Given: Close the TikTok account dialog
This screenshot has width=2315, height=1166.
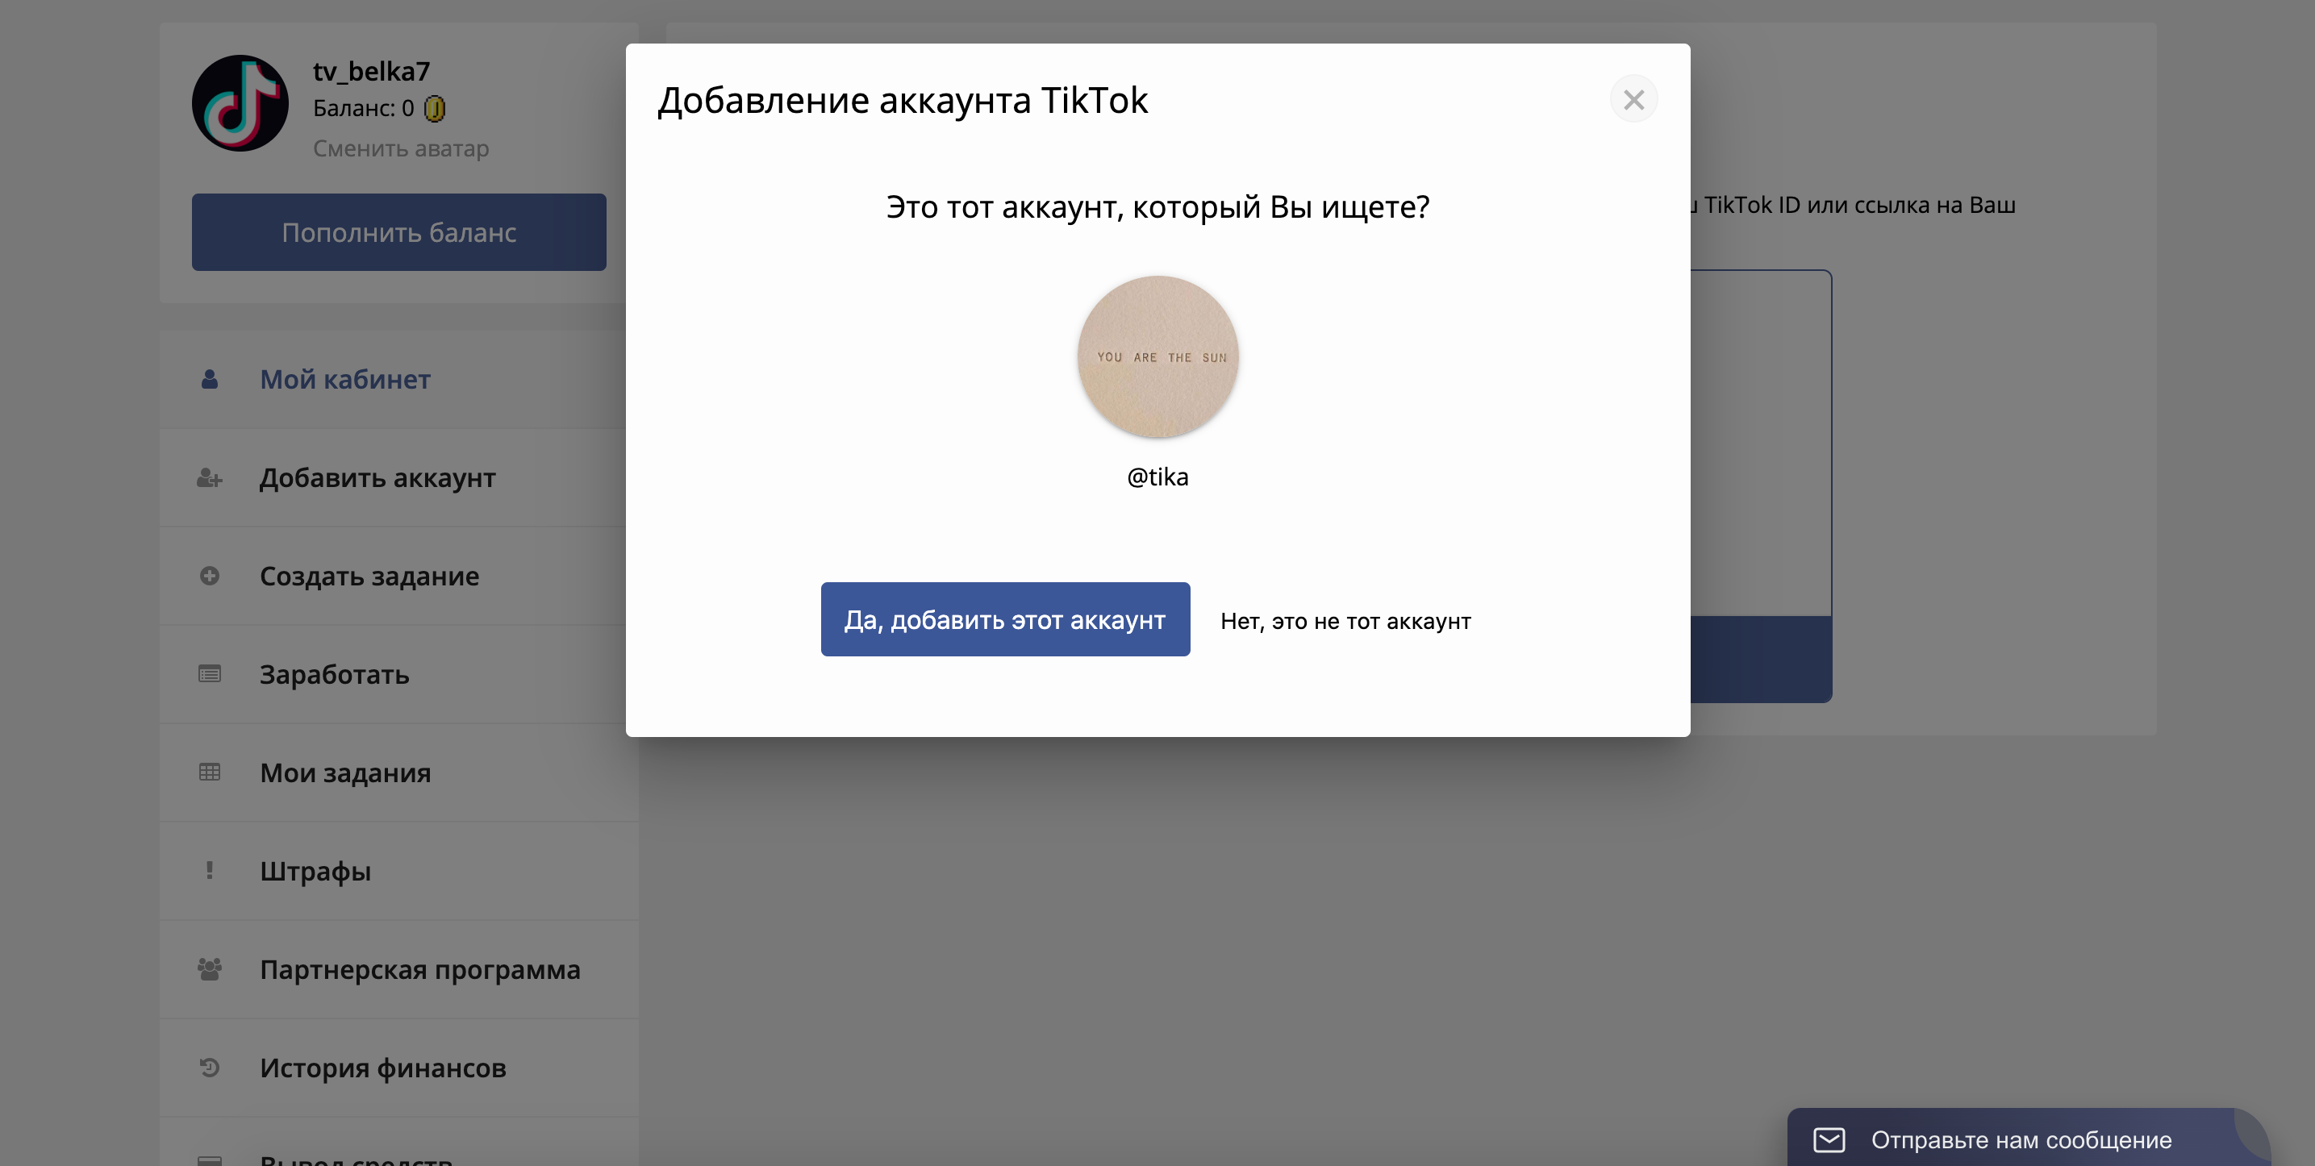Looking at the screenshot, I should pyautogui.click(x=1633, y=99).
